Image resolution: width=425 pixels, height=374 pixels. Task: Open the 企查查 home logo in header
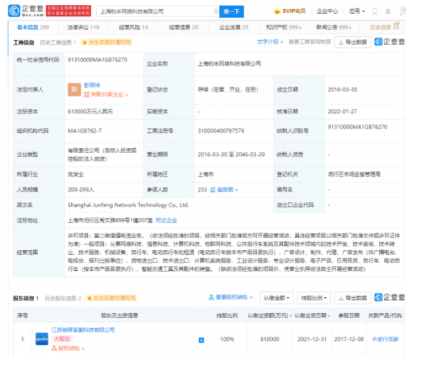(26, 11)
